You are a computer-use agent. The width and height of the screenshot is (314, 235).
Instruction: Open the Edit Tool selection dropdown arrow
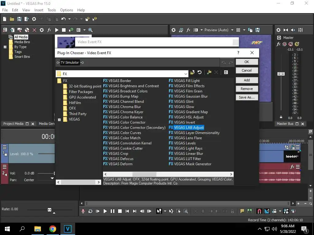(x=165, y=211)
